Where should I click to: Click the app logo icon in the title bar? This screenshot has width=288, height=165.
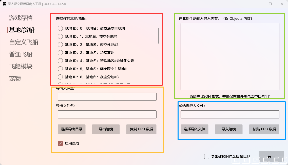(x=4, y=4)
